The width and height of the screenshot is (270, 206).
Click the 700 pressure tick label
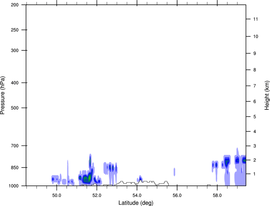(15, 146)
